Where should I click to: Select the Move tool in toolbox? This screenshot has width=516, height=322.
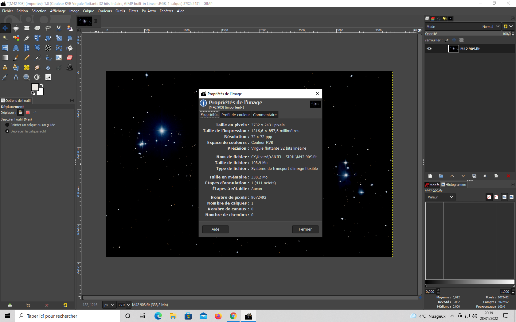pyautogui.click(x=5, y=28)
